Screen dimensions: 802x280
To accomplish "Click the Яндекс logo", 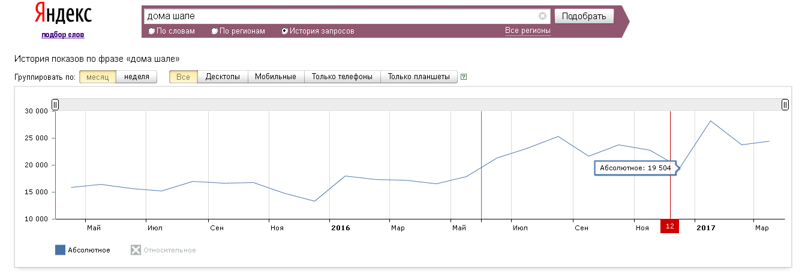I will pos(62,14).
